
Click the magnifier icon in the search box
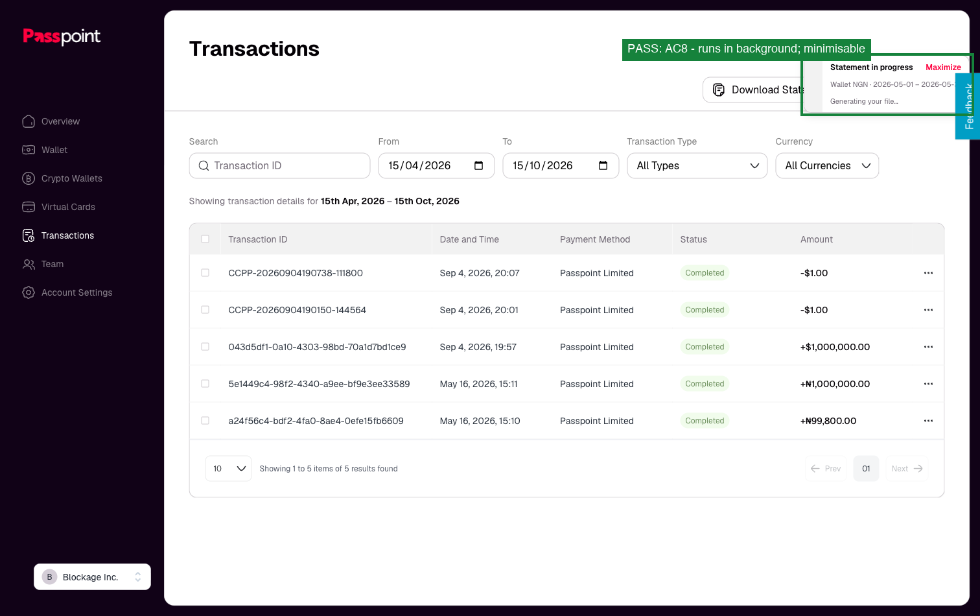(204, 166)
